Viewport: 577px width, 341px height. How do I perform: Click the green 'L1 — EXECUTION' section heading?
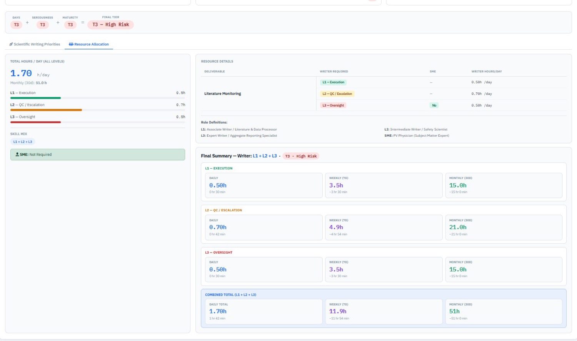(219, 168)
